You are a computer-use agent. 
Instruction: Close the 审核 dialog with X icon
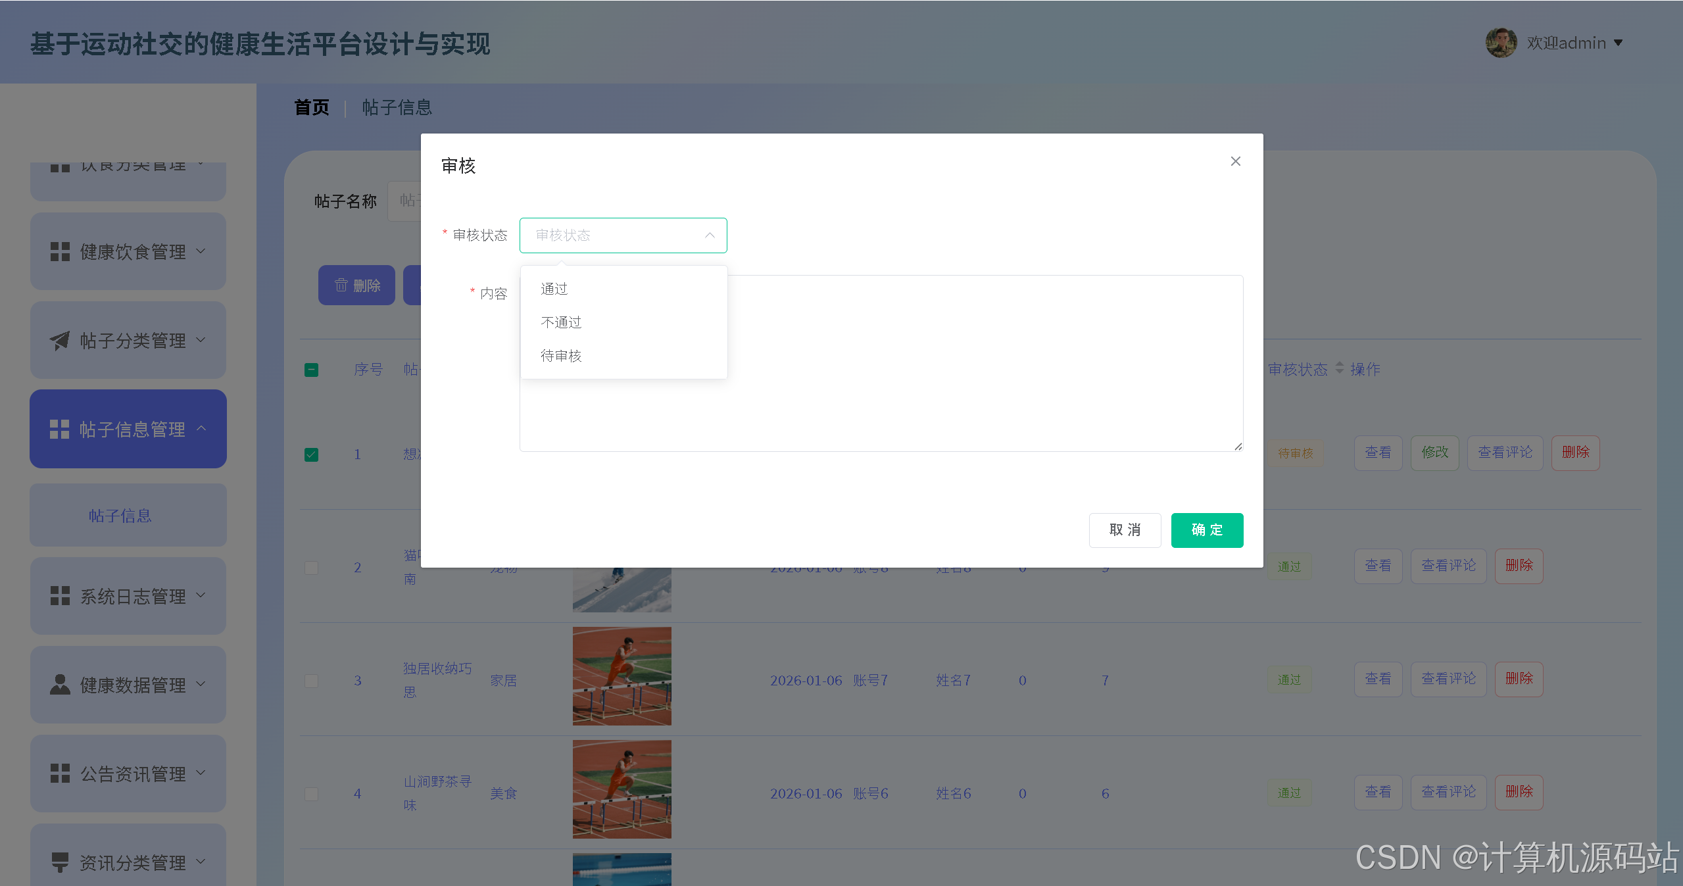pyautogui.click(x=1235, y=161)
